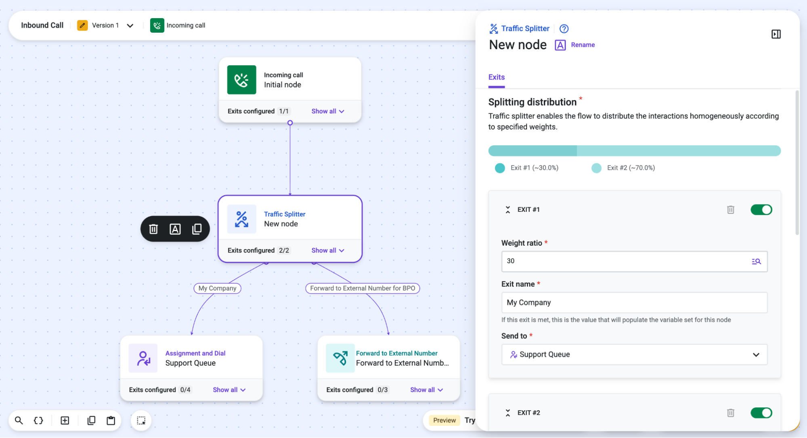The image size is (807, 438).
Task: Click Rename link beside New node
Action: [583, 45]
